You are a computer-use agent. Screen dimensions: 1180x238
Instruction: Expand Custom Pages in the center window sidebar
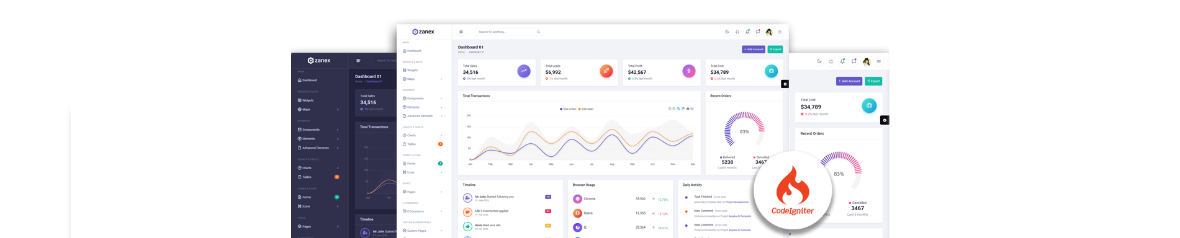point(422,231)
